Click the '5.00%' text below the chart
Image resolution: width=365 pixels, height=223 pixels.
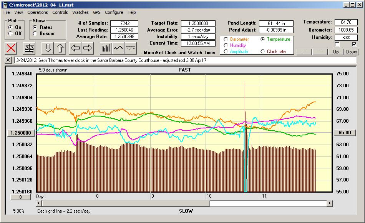point(18,211)
